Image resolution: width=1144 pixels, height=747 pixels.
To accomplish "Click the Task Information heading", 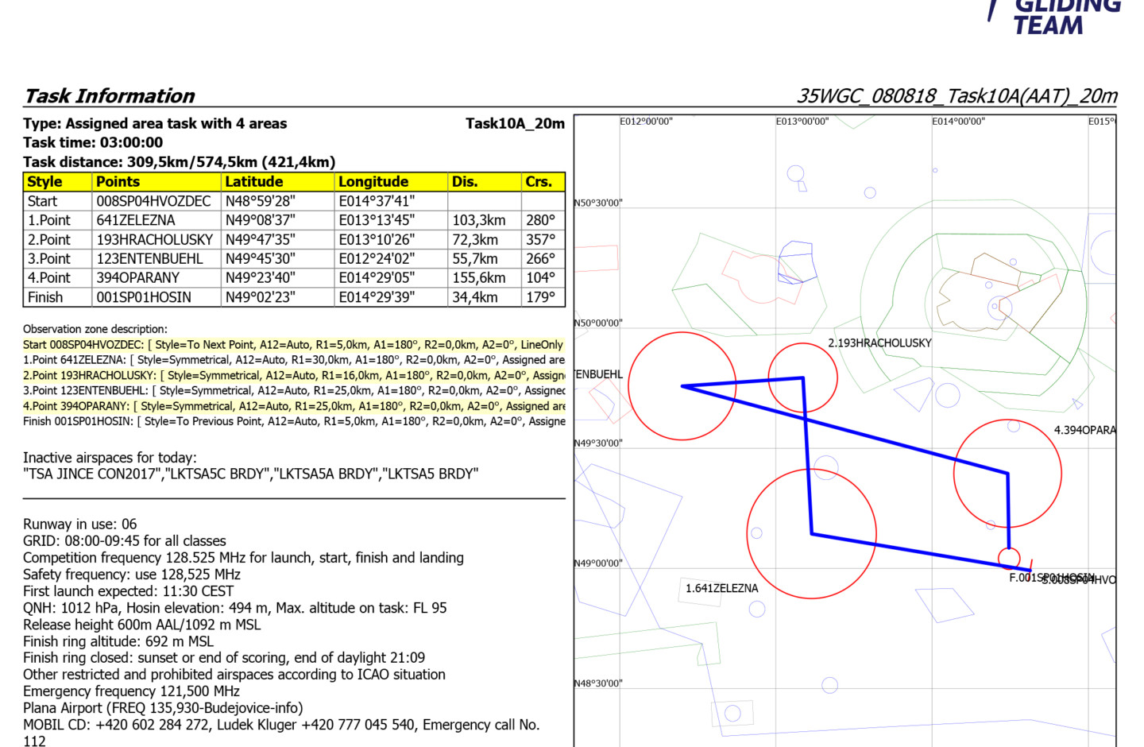I will [x=110, y=96].
